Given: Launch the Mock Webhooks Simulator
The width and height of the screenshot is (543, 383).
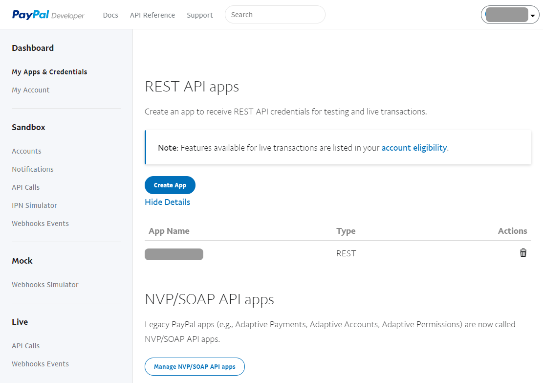Looking at the screenshot, I should [x=45, y=285].
